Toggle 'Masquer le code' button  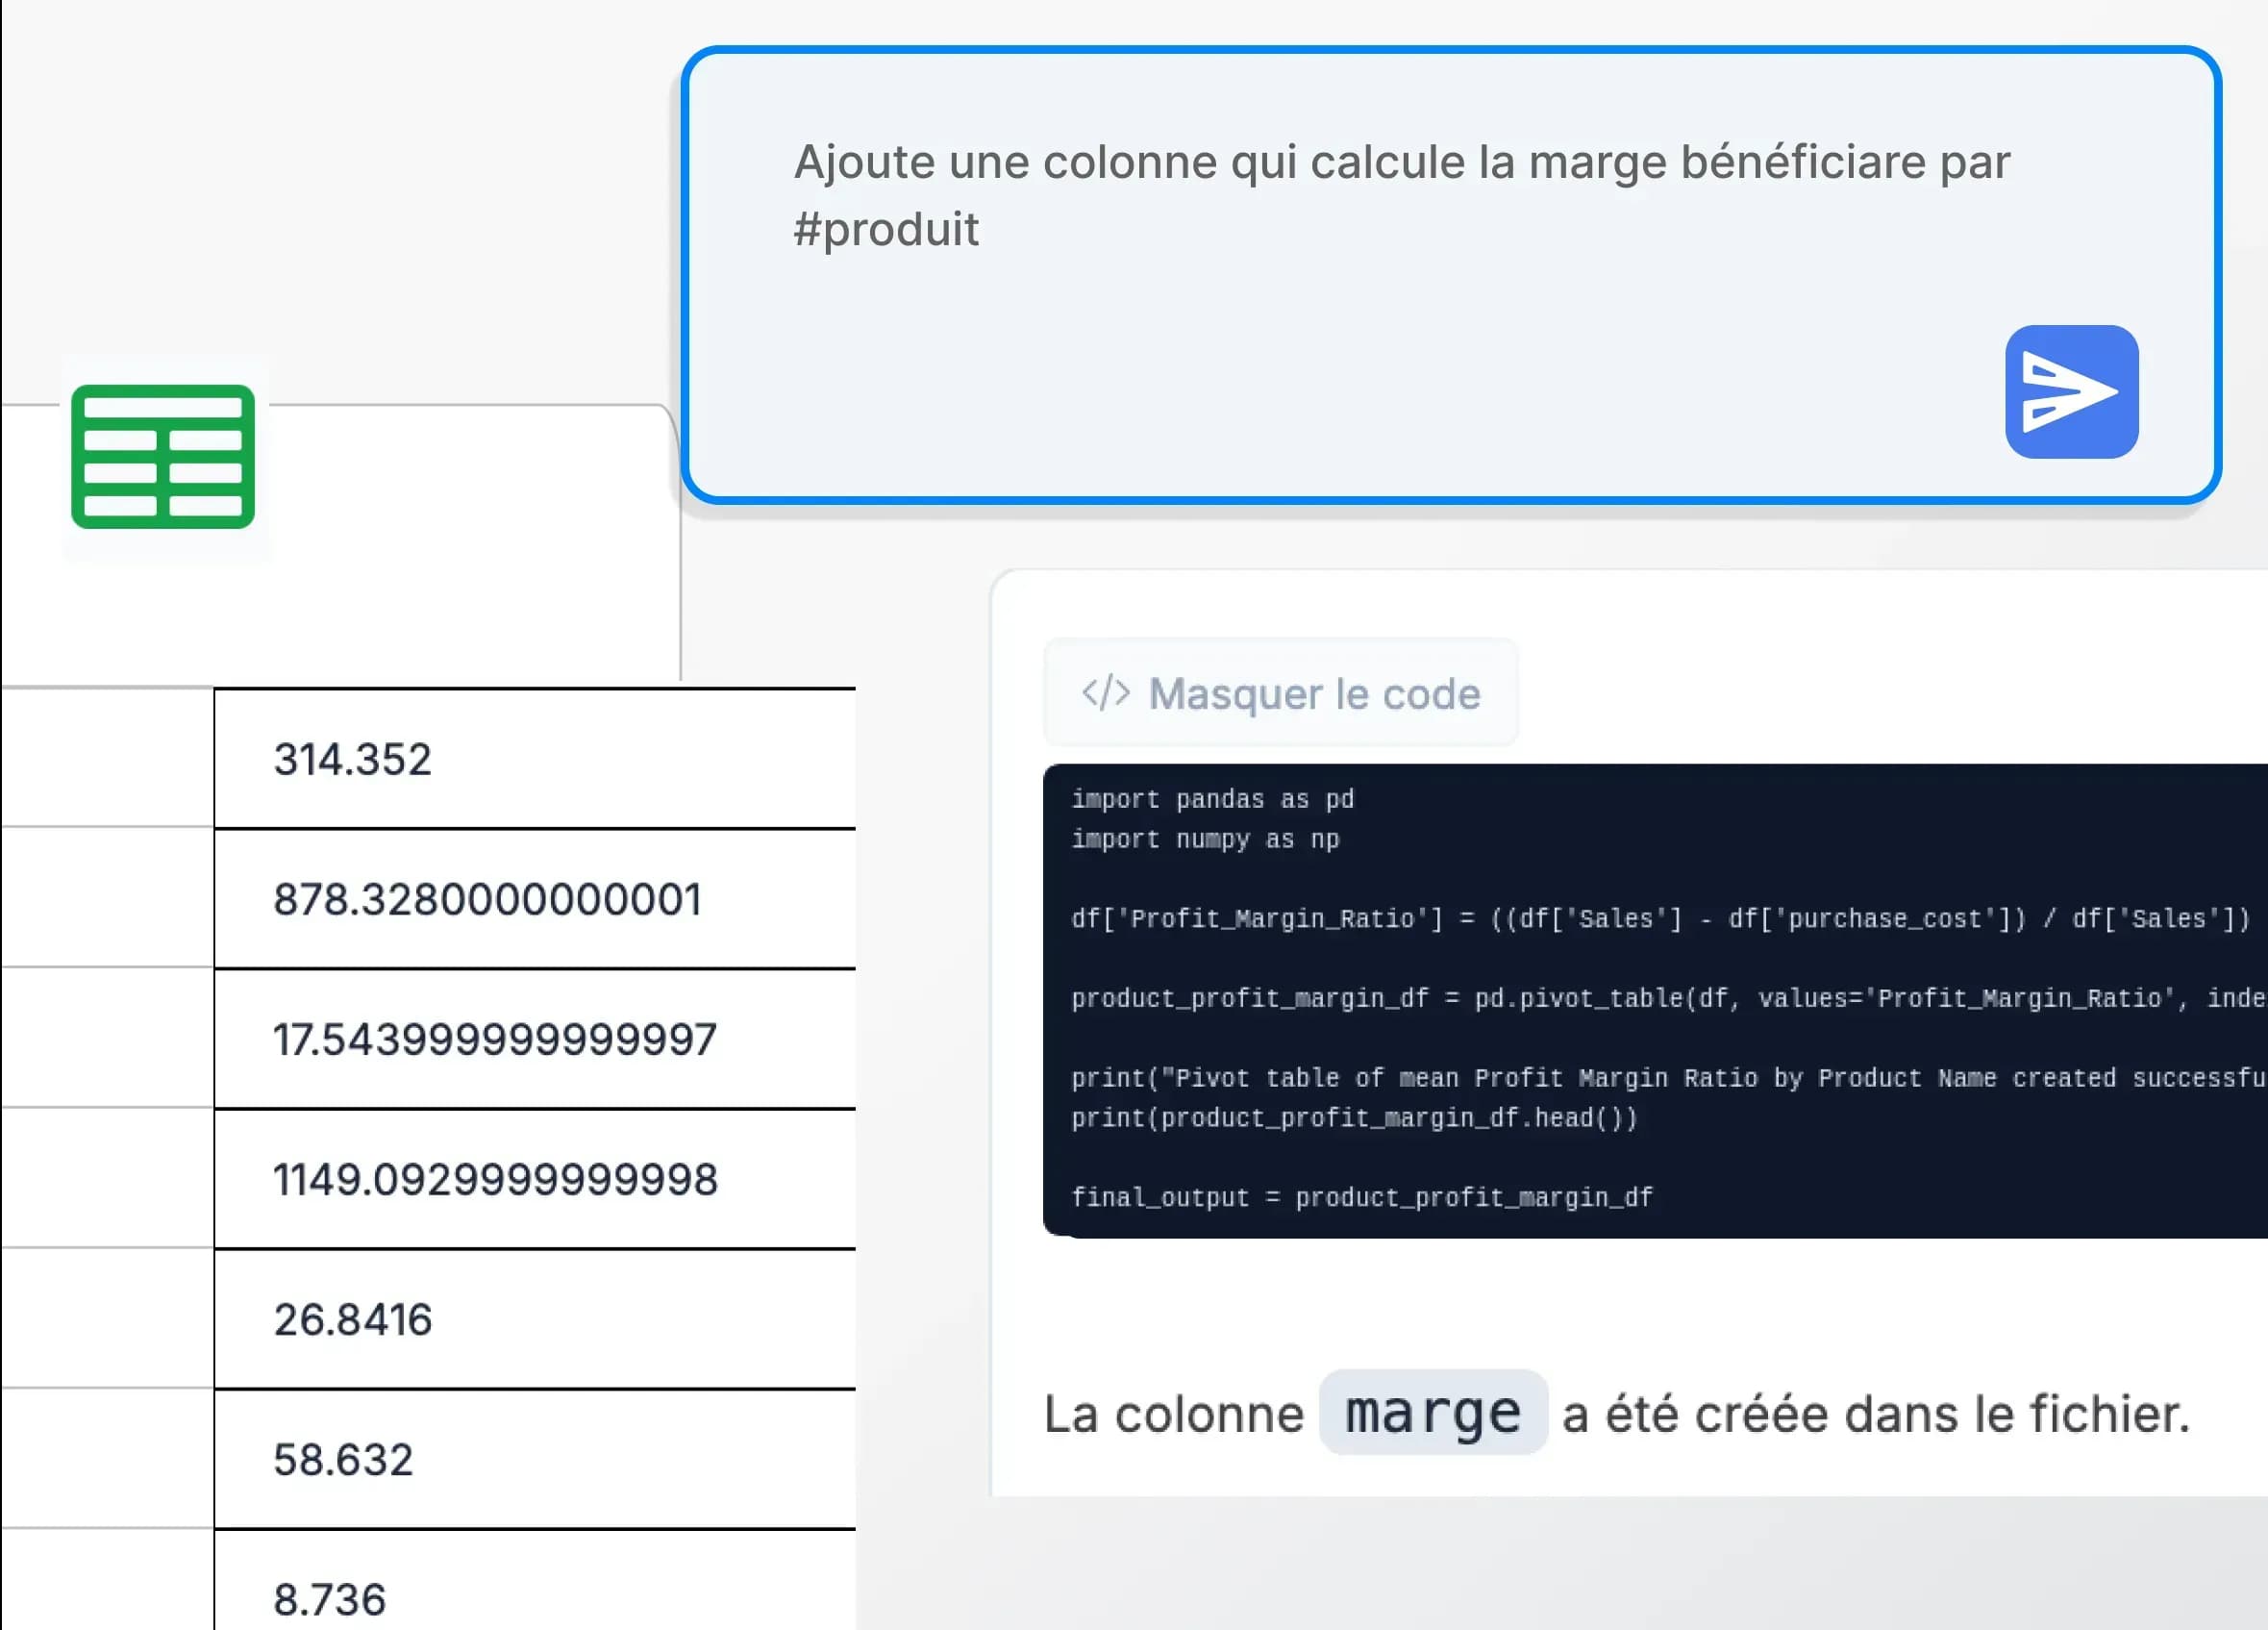click(x=1280, y=693)
